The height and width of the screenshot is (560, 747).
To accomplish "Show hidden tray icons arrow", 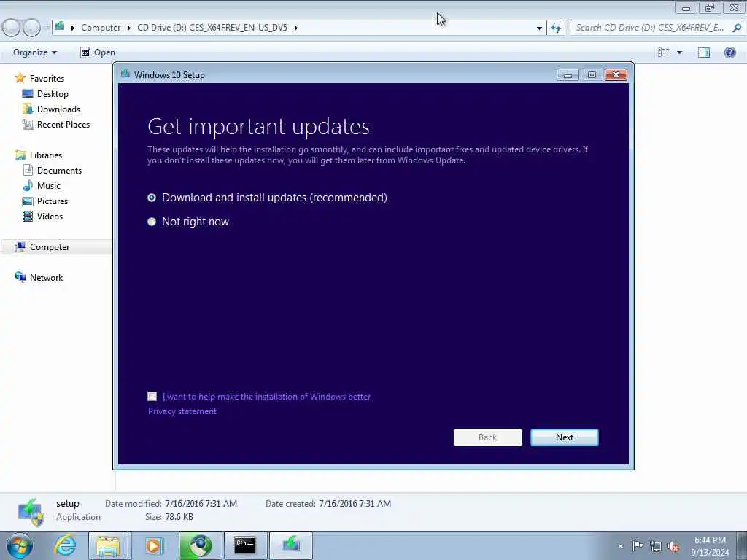I will pyautogui.click(x=620, y=546).
